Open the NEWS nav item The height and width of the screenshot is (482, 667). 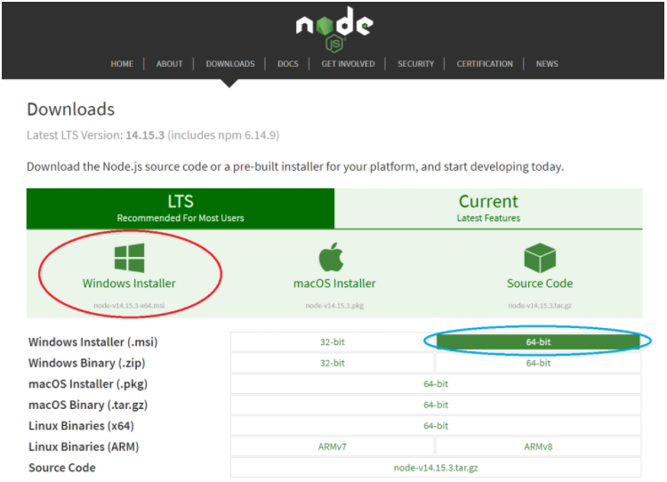[x=547, y=64]
